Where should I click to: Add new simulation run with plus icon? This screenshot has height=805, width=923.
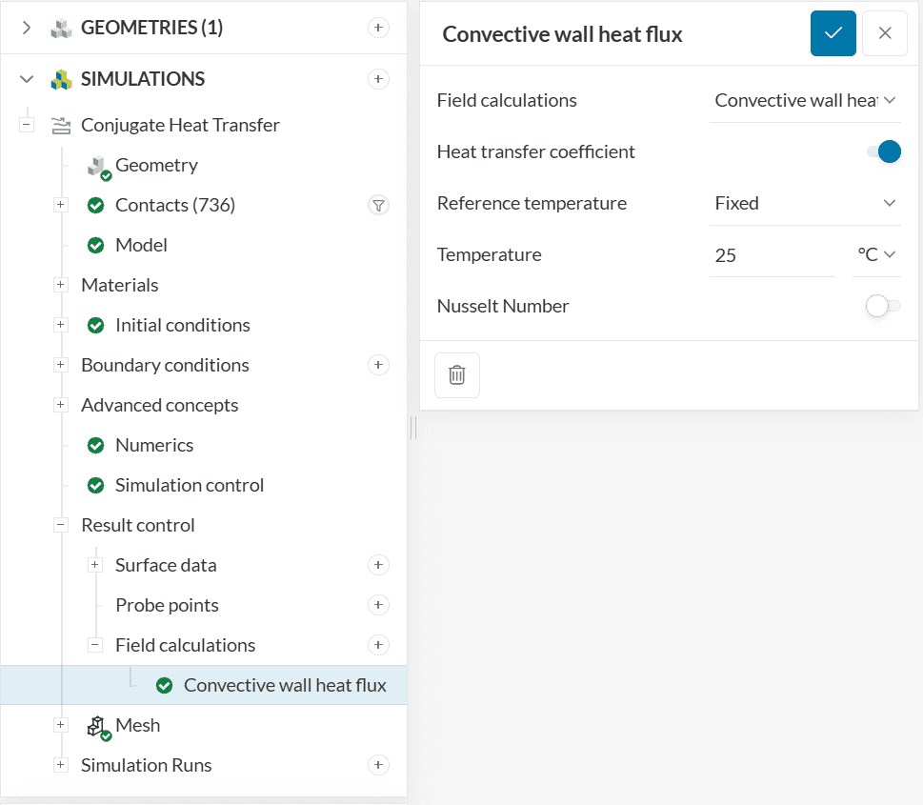click(x=378, y=765)
